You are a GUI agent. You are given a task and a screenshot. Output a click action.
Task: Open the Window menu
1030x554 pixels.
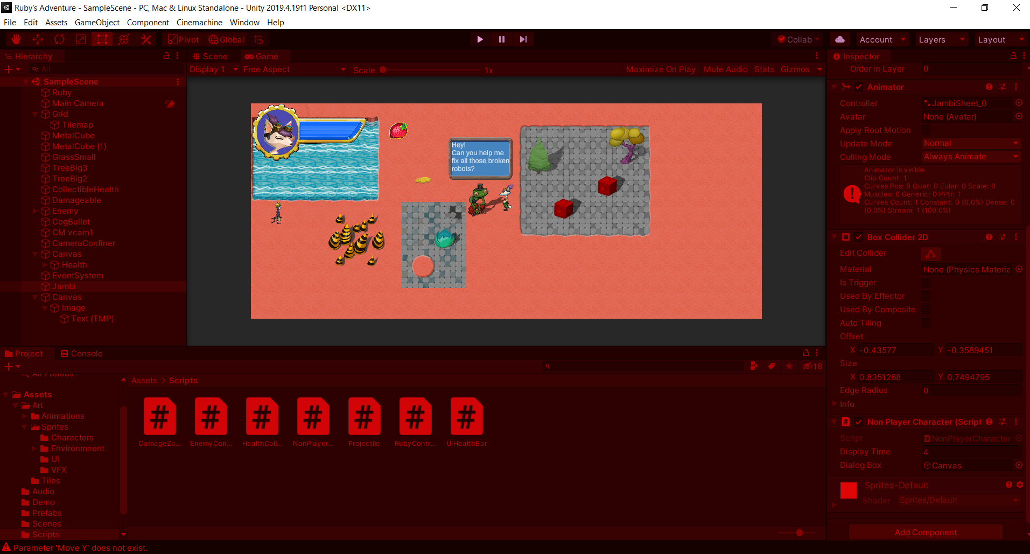[x=244, y=22]
